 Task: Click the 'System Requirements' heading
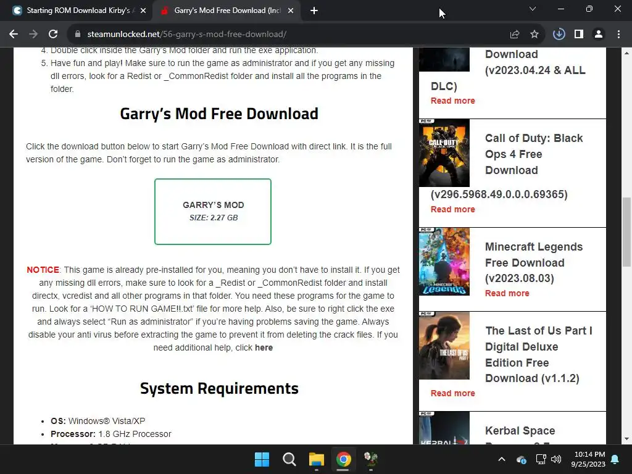pyautogui.click(x=219, y=389)
